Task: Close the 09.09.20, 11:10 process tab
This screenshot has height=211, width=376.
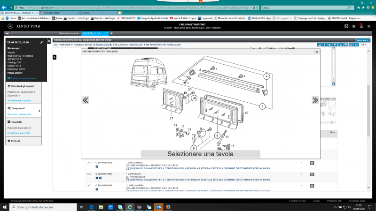Action: (x=107, y=33)
